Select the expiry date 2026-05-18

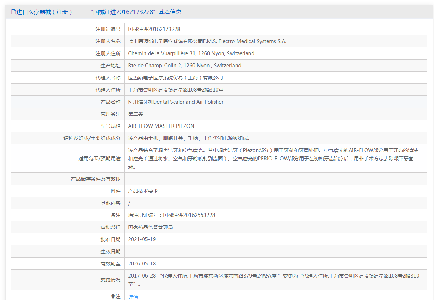[x=142, y=264]
